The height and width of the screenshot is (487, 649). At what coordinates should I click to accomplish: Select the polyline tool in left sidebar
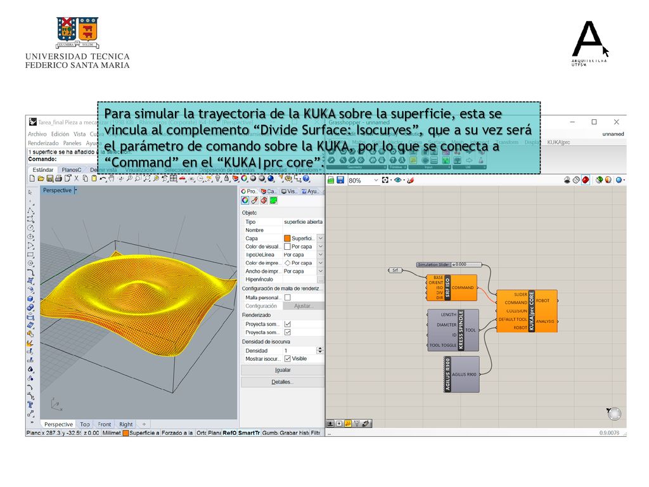[30, 211]
